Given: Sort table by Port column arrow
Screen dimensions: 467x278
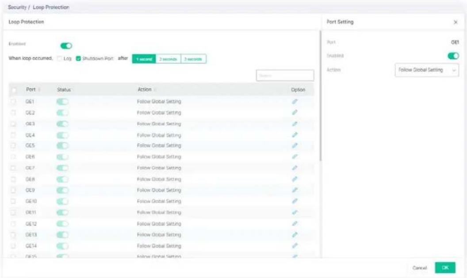Looking at the screenshot, I should click(x=39, y=90).
